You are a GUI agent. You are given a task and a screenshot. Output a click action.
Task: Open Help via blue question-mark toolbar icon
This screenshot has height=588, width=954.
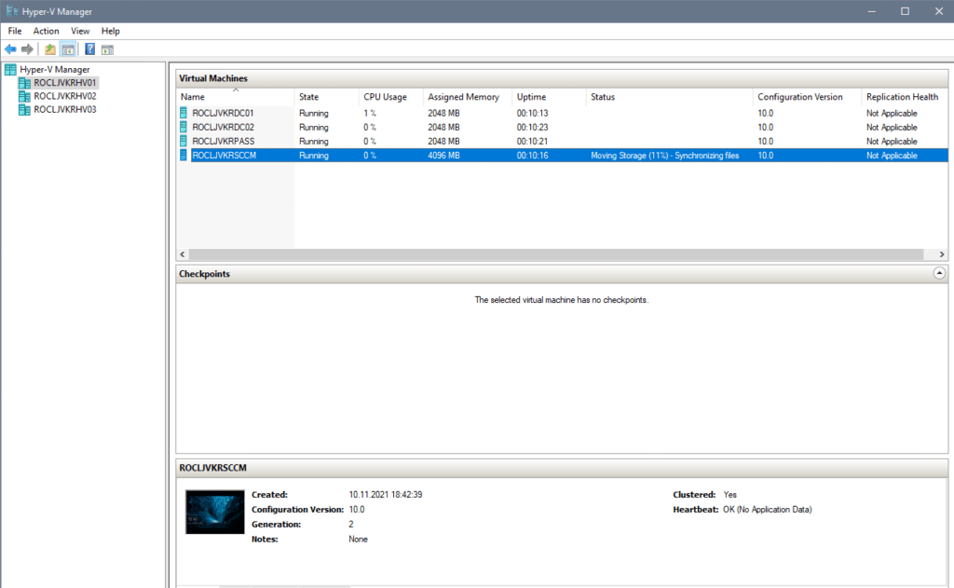coord(90,49)
